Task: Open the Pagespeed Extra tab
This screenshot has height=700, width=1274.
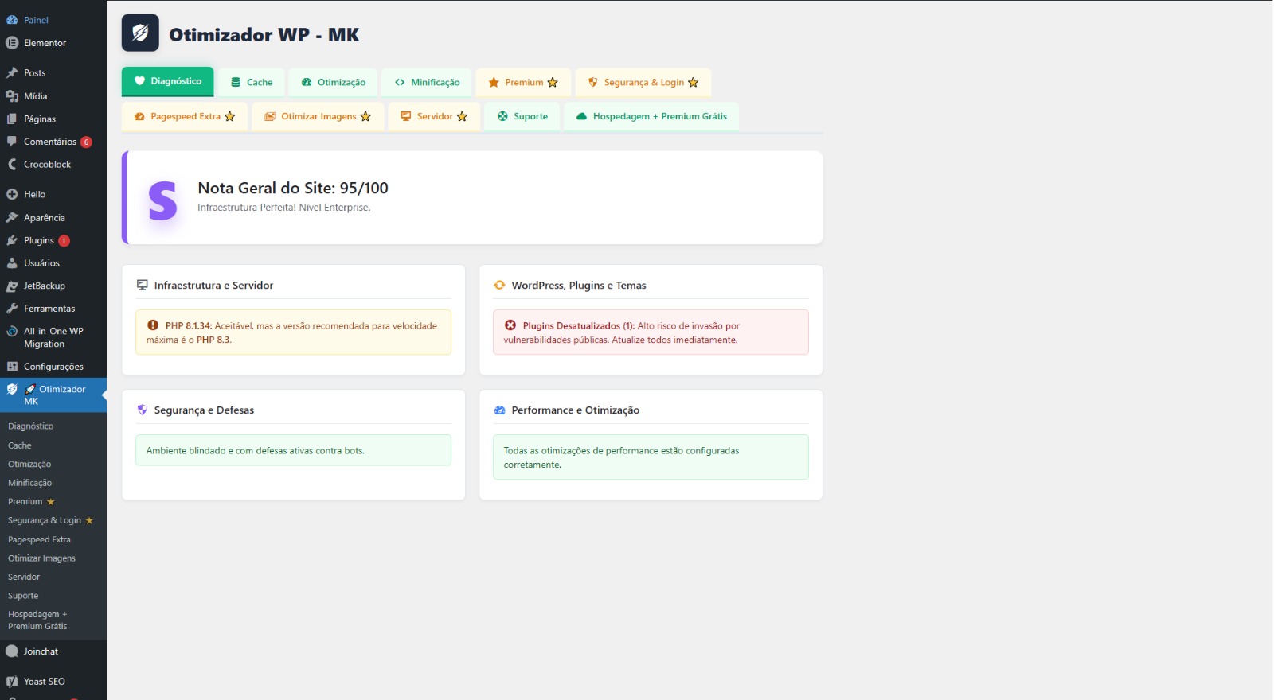Action: [185, 116]
